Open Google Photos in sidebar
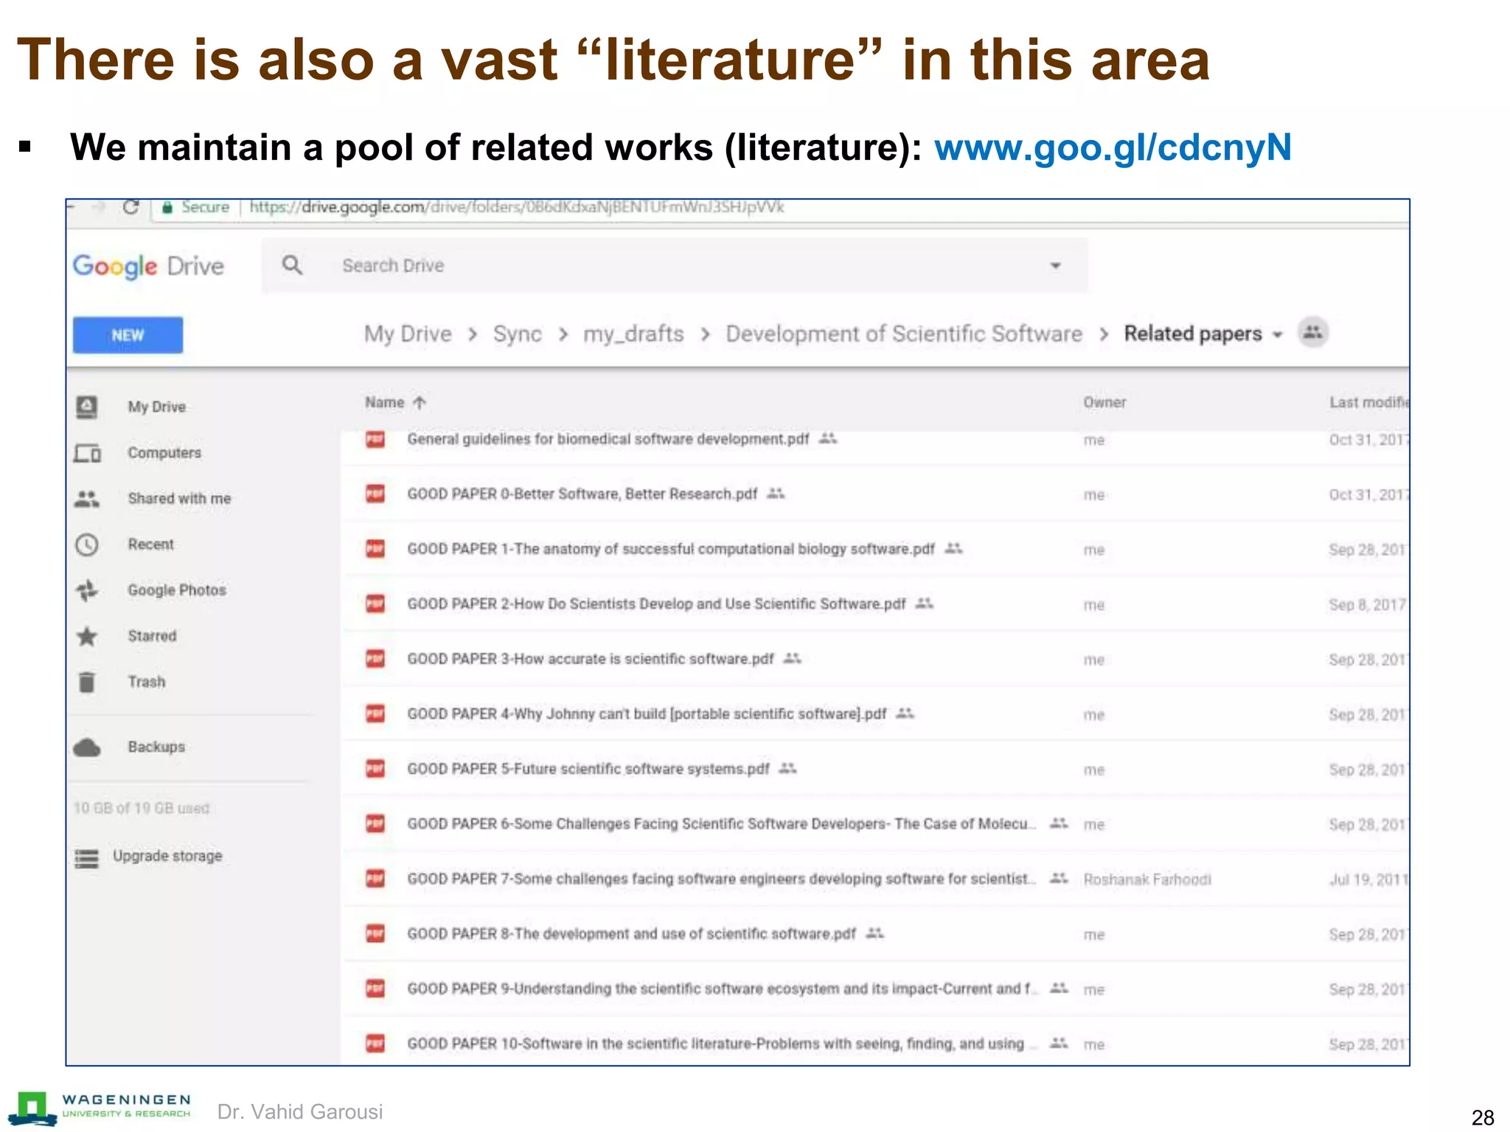Viewport: 1510px width, 1132px height. pos(177,590)
